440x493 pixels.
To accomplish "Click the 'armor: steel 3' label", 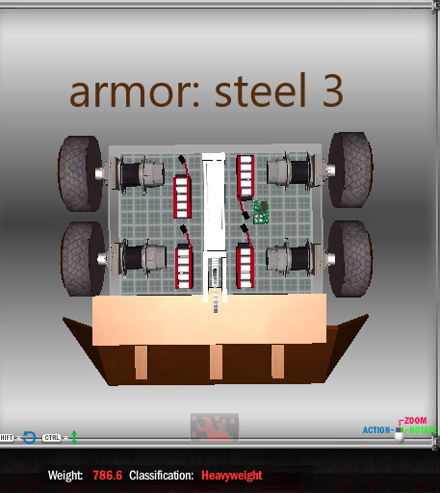I will click(x=206, y=90).
